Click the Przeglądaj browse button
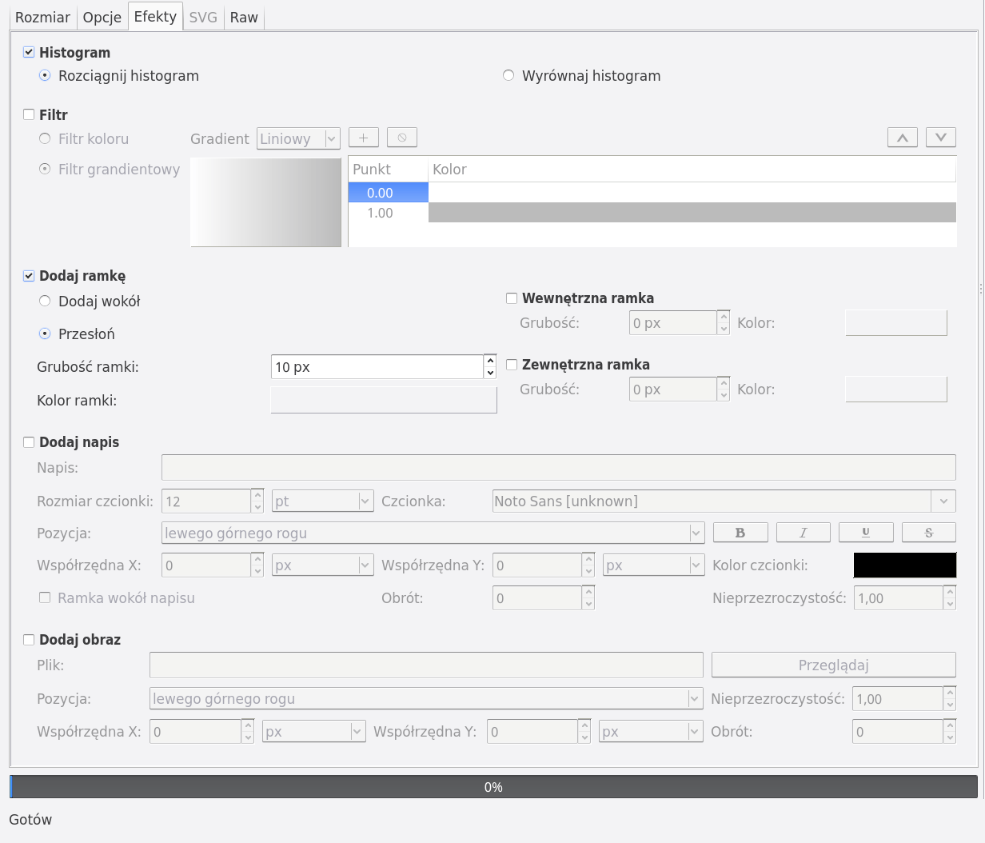Image resolution: width=985 pixels, height=843 pixels. (834, 665)
